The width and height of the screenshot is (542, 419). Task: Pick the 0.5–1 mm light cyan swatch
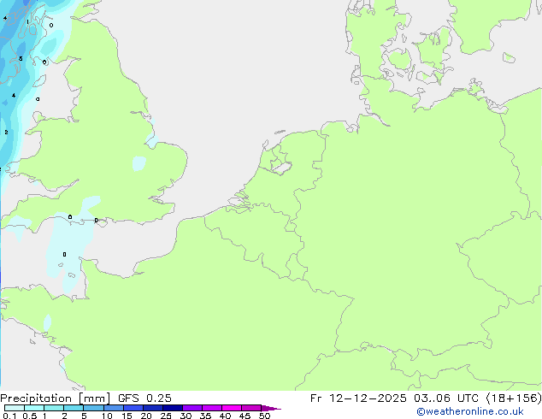34,408
